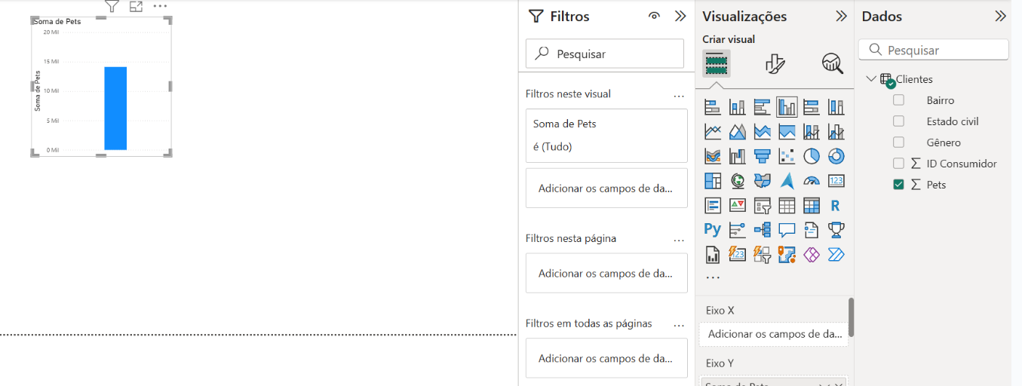Open more options for Filtros nesta página
The height and width of the screenshot is (386, 1022).
tap(678, 240)
